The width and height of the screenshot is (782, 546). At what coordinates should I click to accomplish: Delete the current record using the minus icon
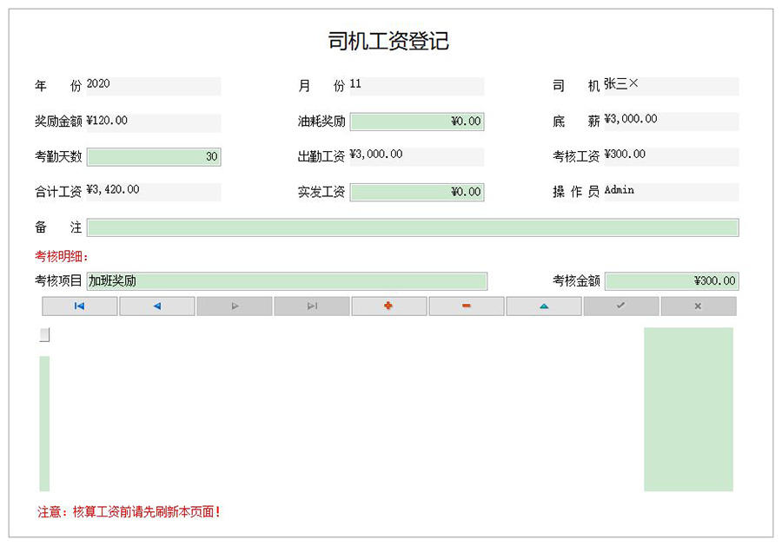[x=466, y=306]
